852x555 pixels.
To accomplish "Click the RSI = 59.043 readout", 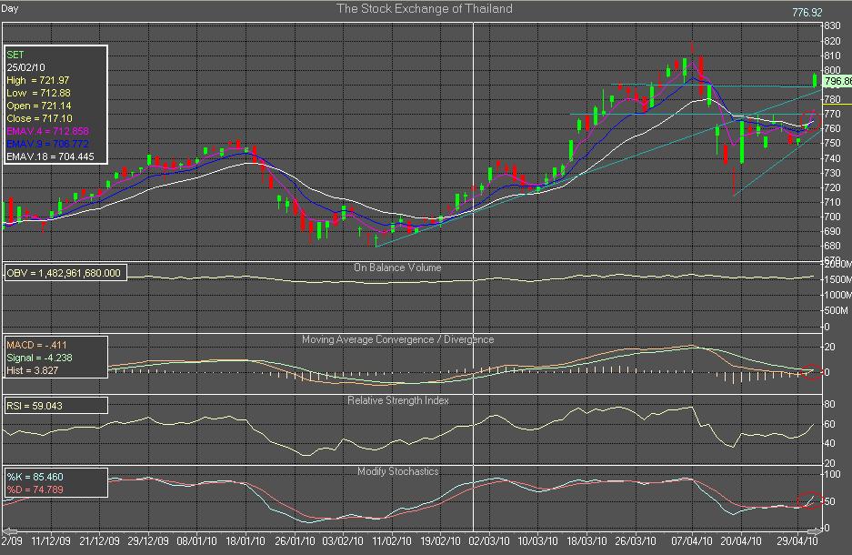I will point(35,406).
